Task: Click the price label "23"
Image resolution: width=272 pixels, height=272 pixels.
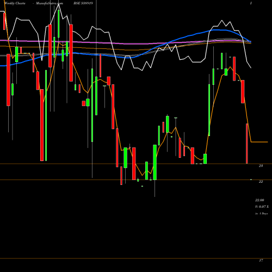Action: point(261,166)
